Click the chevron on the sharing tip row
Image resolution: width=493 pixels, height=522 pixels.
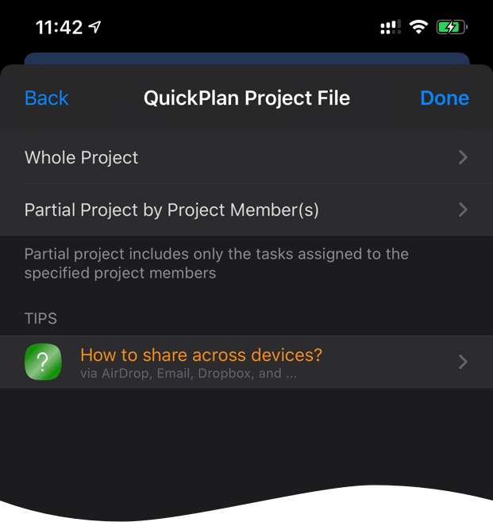point(463,362)
